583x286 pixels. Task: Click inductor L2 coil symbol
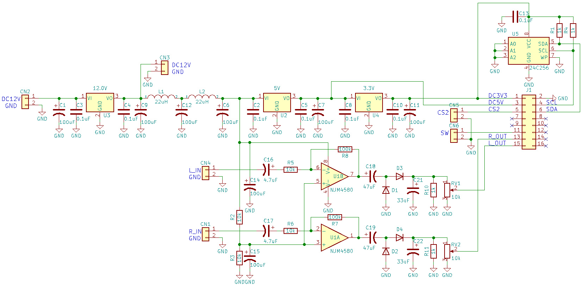coord(202,96)
